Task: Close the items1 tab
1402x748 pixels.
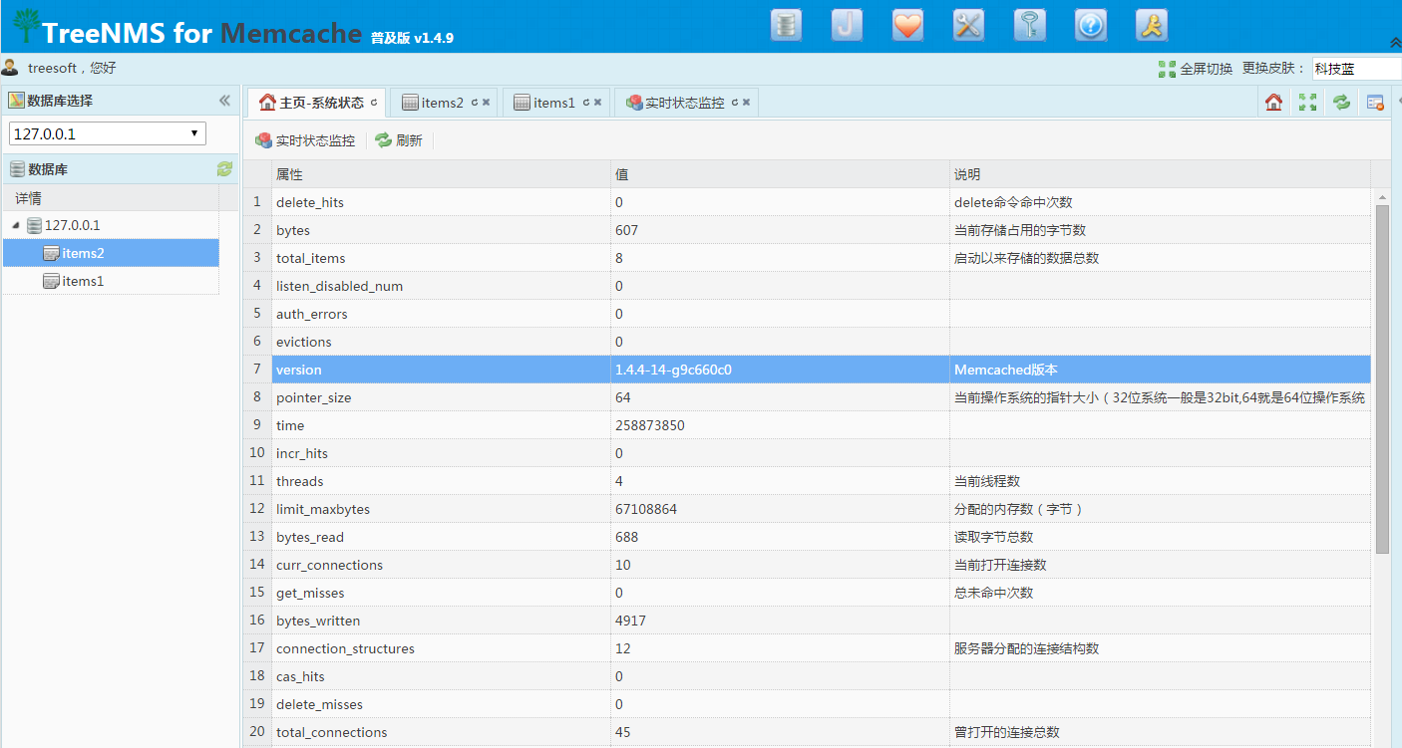Action: [x=597, y=103]
